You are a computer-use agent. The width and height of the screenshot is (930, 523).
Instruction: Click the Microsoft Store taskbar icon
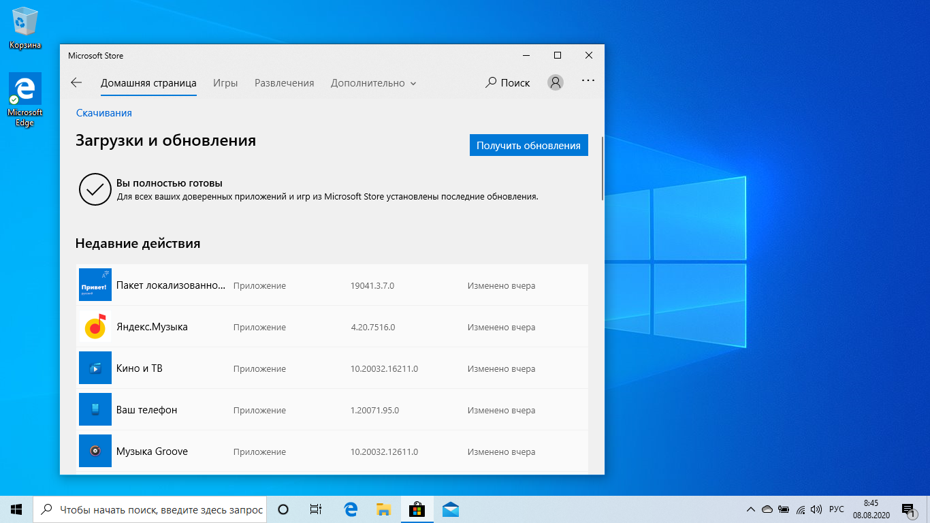(x=417, y=509)
